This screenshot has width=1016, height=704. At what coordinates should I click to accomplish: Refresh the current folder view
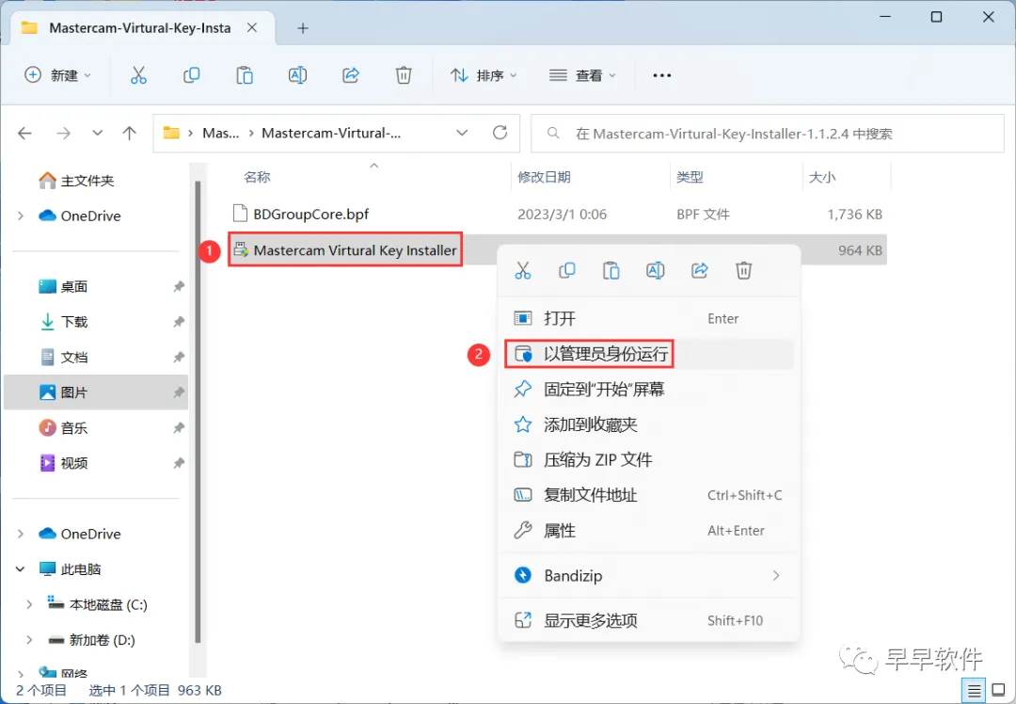pos(500,133)
